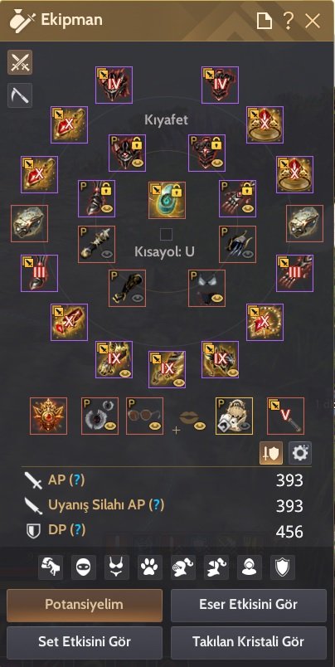Select the crossed swords combat gear tab
The height and width of the screenshot is (667, 335).
20,62
